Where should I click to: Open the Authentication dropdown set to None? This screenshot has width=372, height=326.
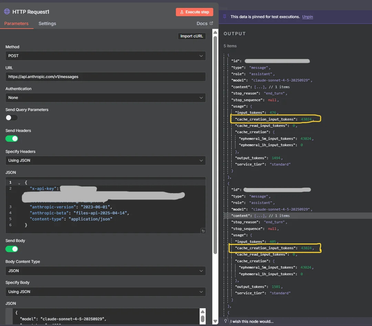coord(105,98)
